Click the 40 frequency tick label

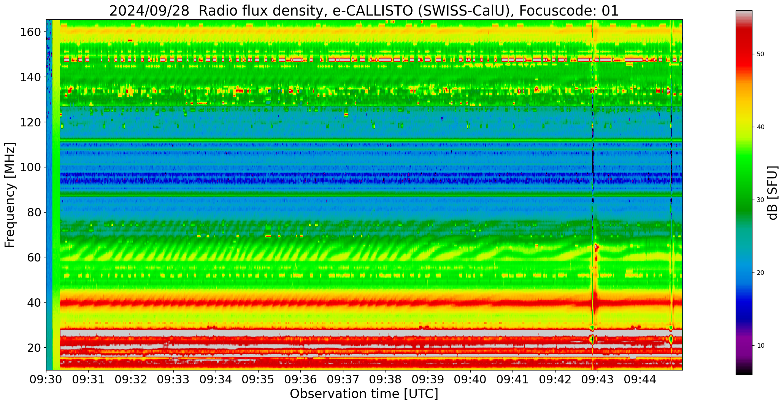(x=34, y=303)
